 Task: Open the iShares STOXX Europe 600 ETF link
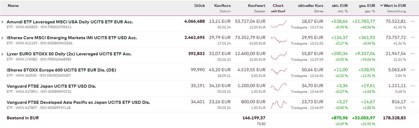click(x=61, y=70)
